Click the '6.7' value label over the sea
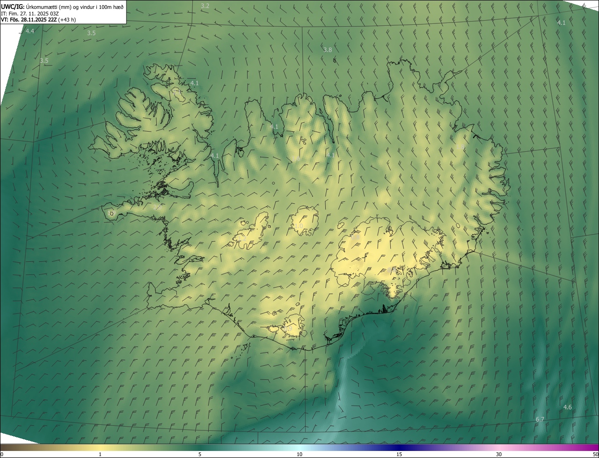 [x=540, y=419]
